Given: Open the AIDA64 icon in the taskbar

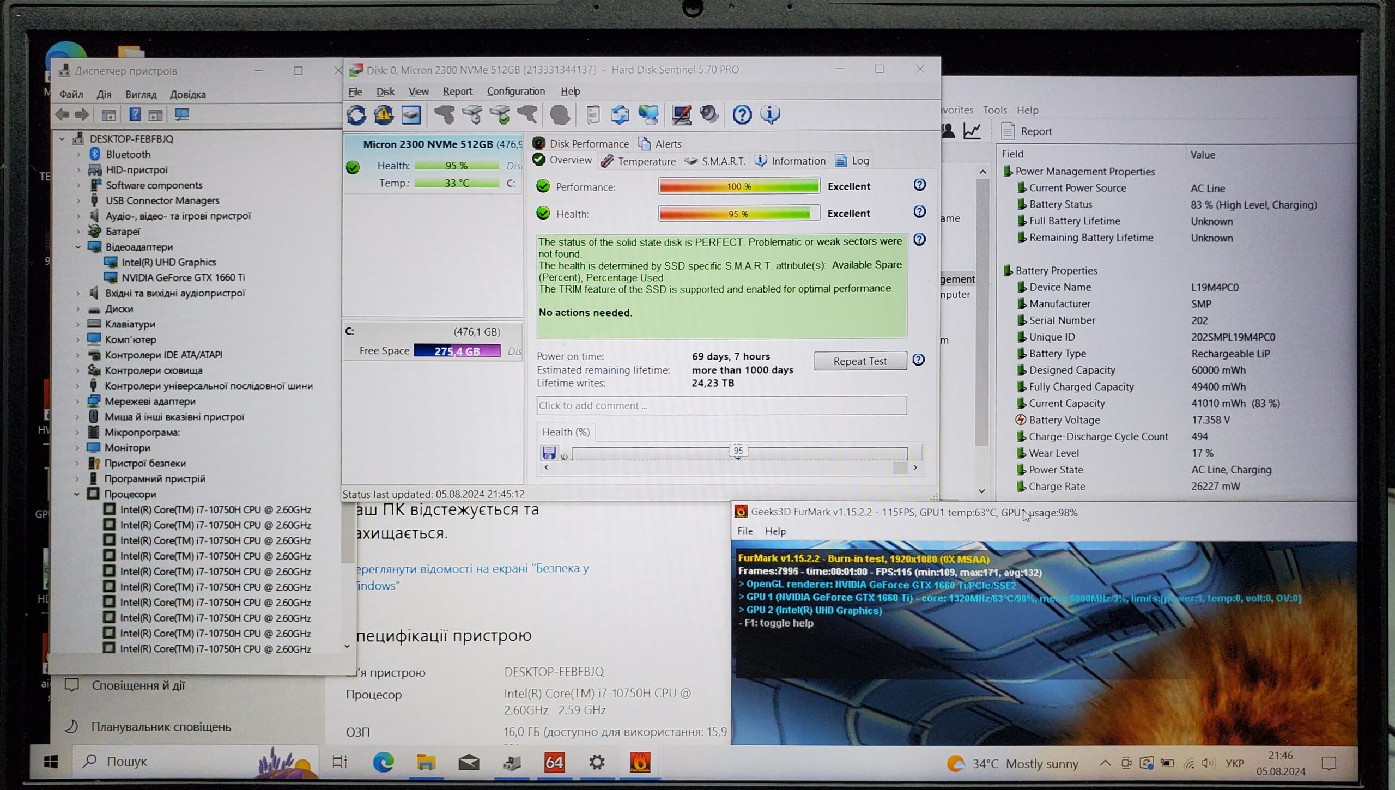Looking at the screenshot, I should (554, 762).
